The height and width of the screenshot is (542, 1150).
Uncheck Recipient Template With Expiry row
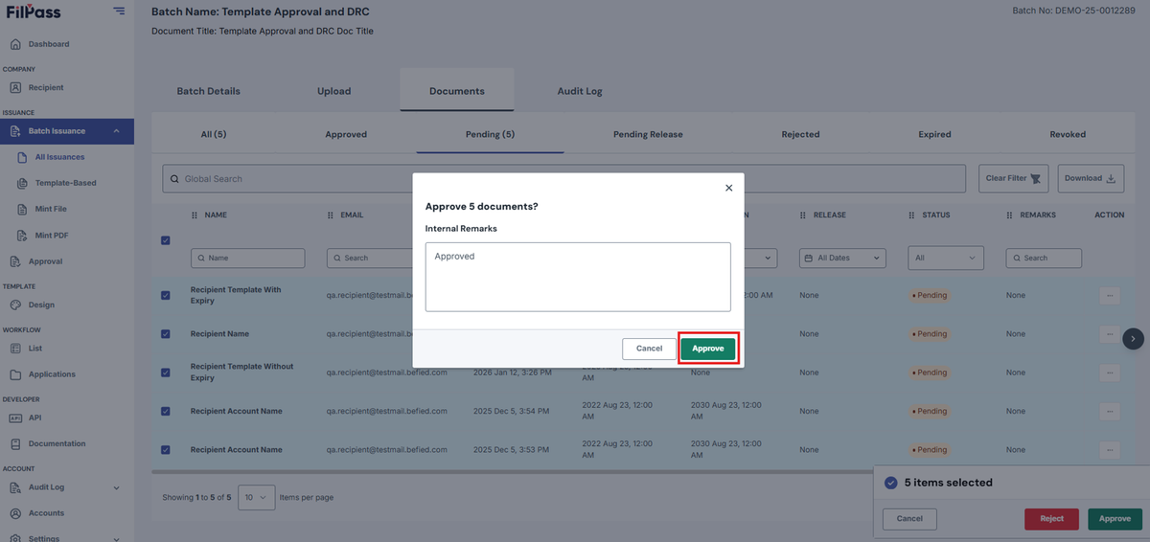[166, 295]
